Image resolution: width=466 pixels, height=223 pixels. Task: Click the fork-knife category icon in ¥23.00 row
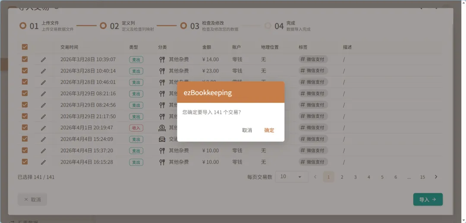pyautogui.click(x=162, y=71)
